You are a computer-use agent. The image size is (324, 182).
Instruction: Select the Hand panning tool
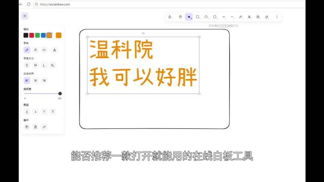180,17
